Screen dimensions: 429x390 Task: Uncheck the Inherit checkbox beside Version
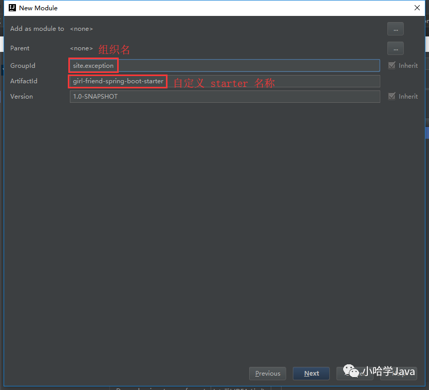click(x=392, y=96)
